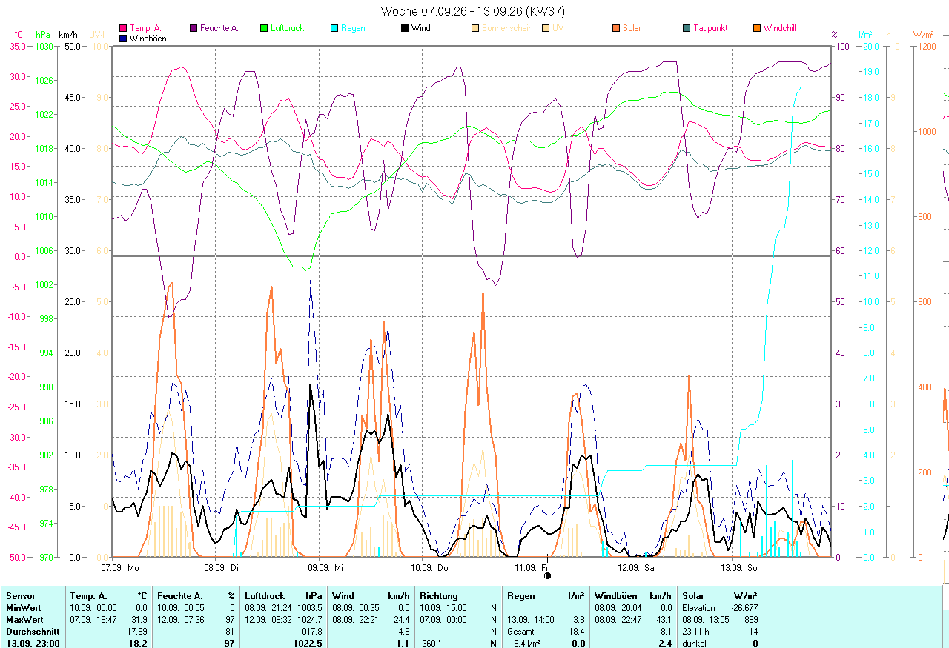949x648 pixels.
Task: Click the Regen Gesamt value 18.4
Action: pos(575,631)
